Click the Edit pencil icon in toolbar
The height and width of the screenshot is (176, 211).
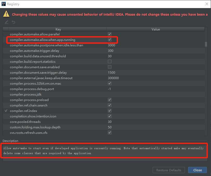[x=6, y=22]
